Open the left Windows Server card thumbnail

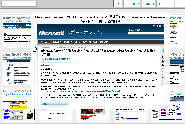tap(17, 33)
